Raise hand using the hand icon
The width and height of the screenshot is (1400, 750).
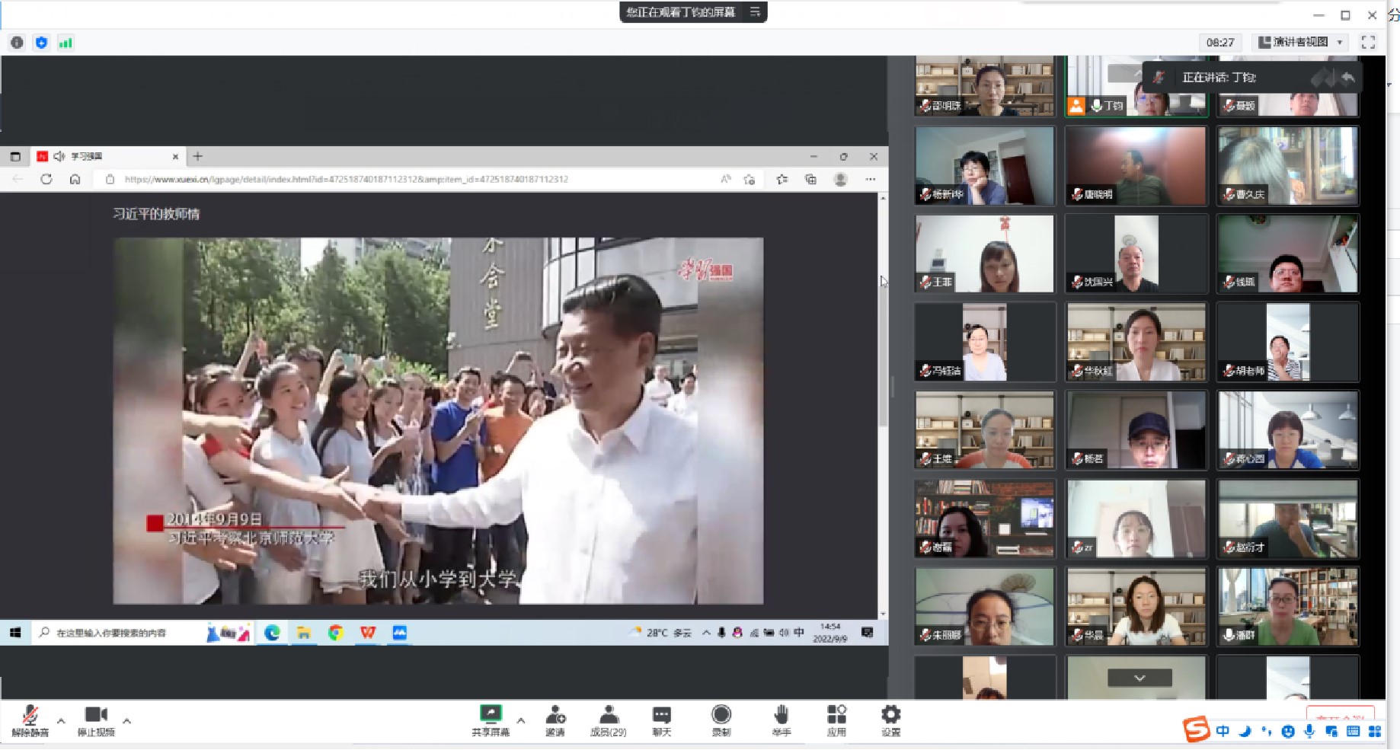click(x=781, y=720)
